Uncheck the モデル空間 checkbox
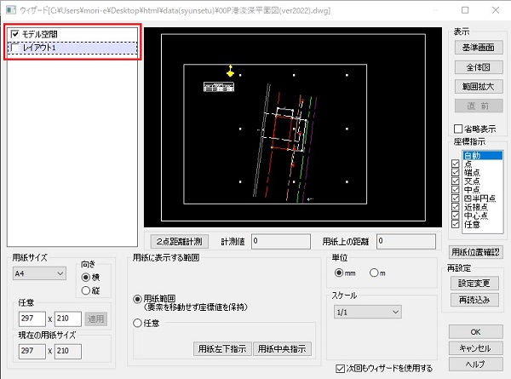This screenshot has height=379, width=511. point(14,34)
